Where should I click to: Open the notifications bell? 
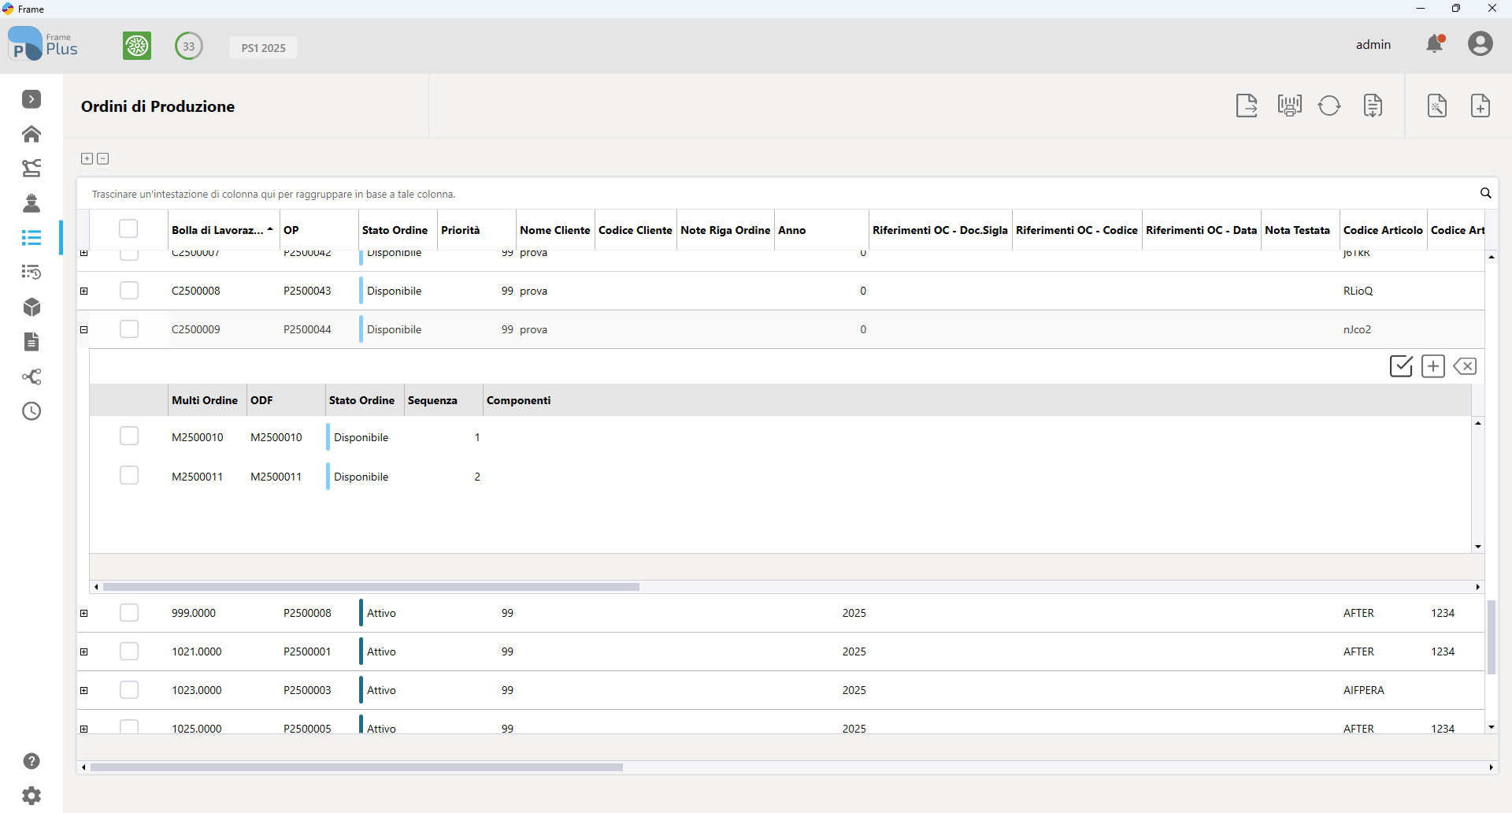pyautogui.click(x=1436, y=43)
